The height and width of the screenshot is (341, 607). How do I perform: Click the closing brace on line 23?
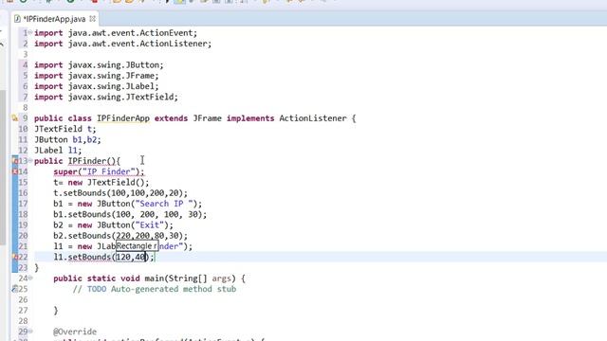click(36, 267)
